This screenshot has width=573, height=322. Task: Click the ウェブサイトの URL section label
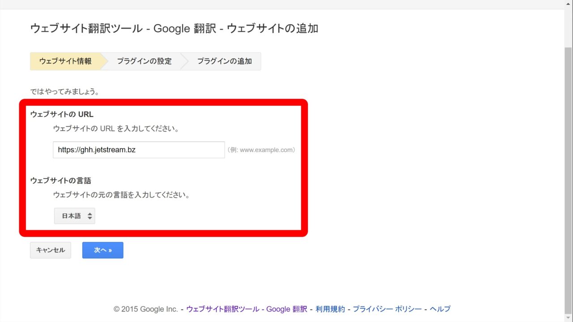(62, 114)
